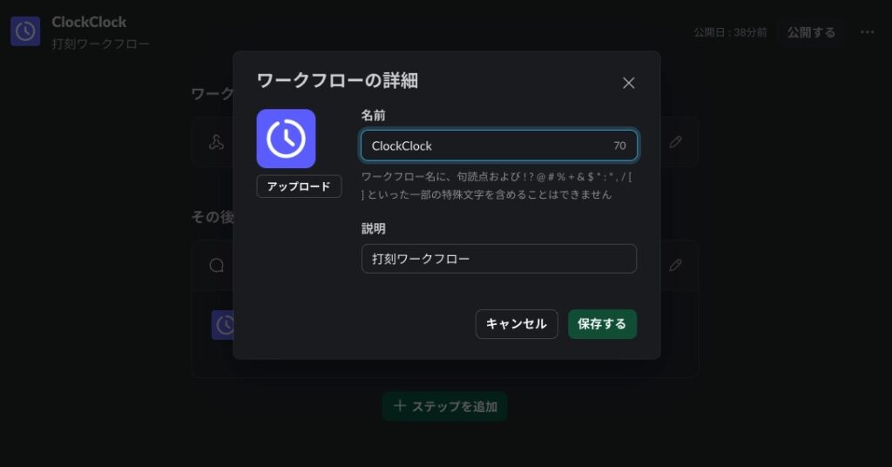Click the キャンセル button
Screen dimensions: 892x467
pos(517,324)
